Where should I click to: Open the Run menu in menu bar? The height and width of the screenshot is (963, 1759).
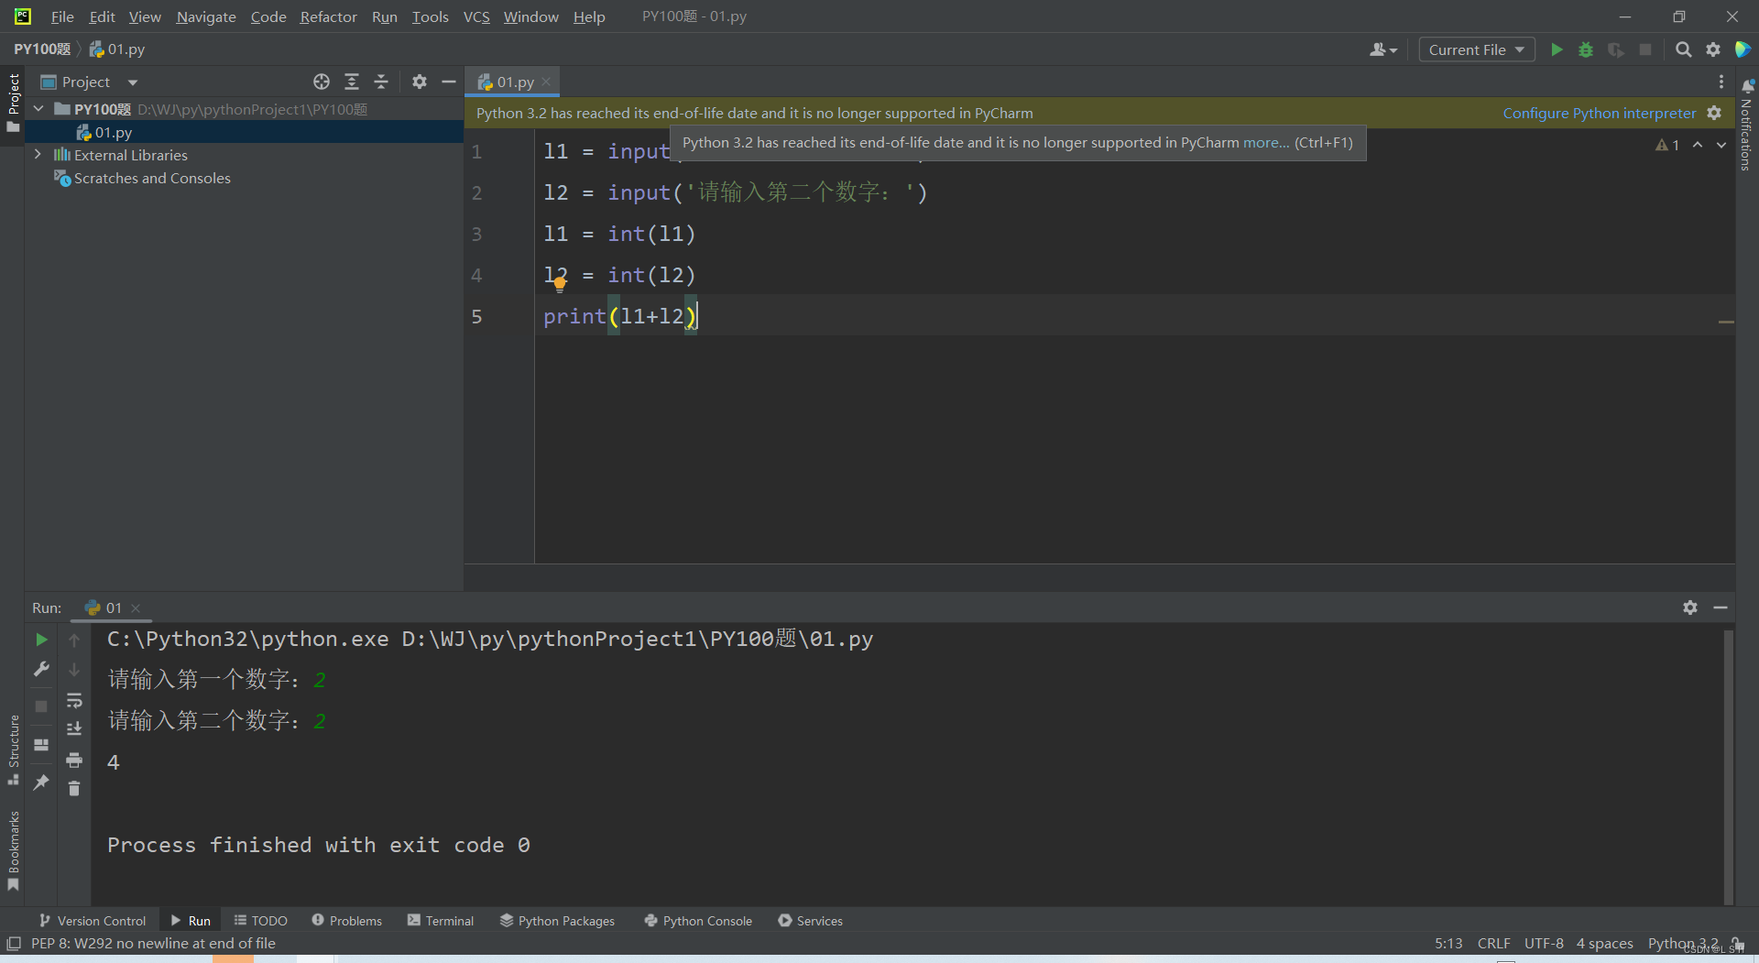(384, 16)
